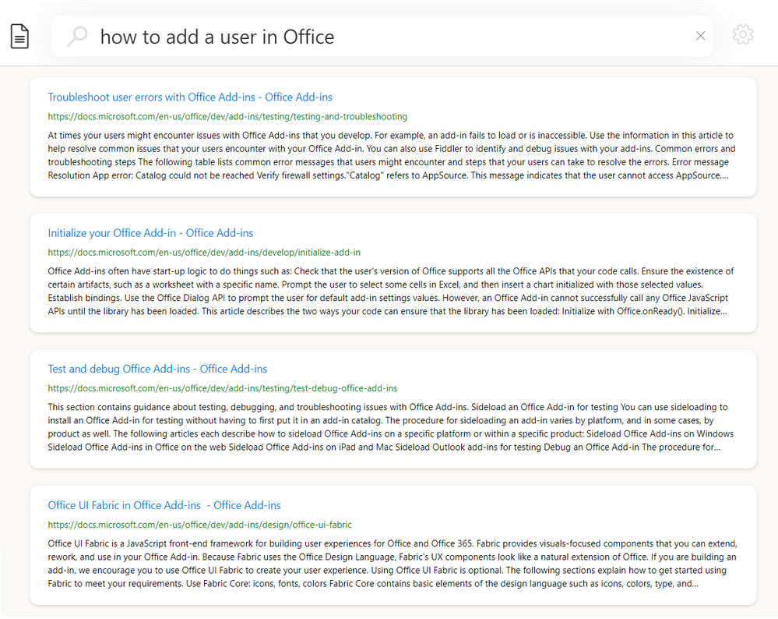Follow the office-ui-fabric URL
Viewport: 778px width, 619px height.
[199, 525]
